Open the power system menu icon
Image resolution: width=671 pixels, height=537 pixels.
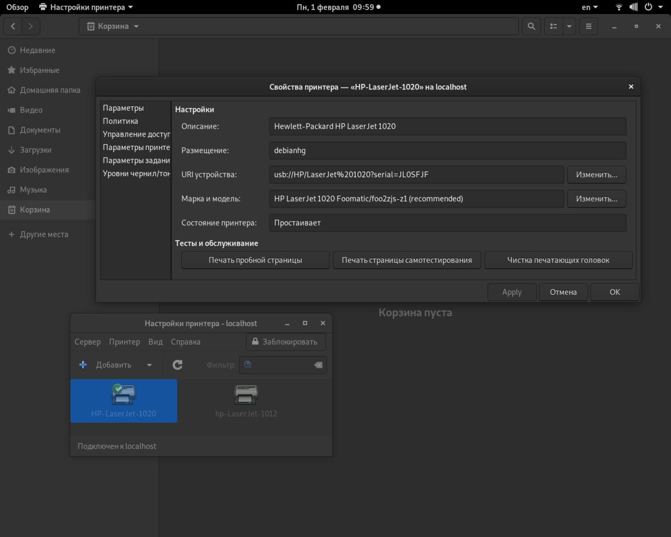(x=649, y=7)
